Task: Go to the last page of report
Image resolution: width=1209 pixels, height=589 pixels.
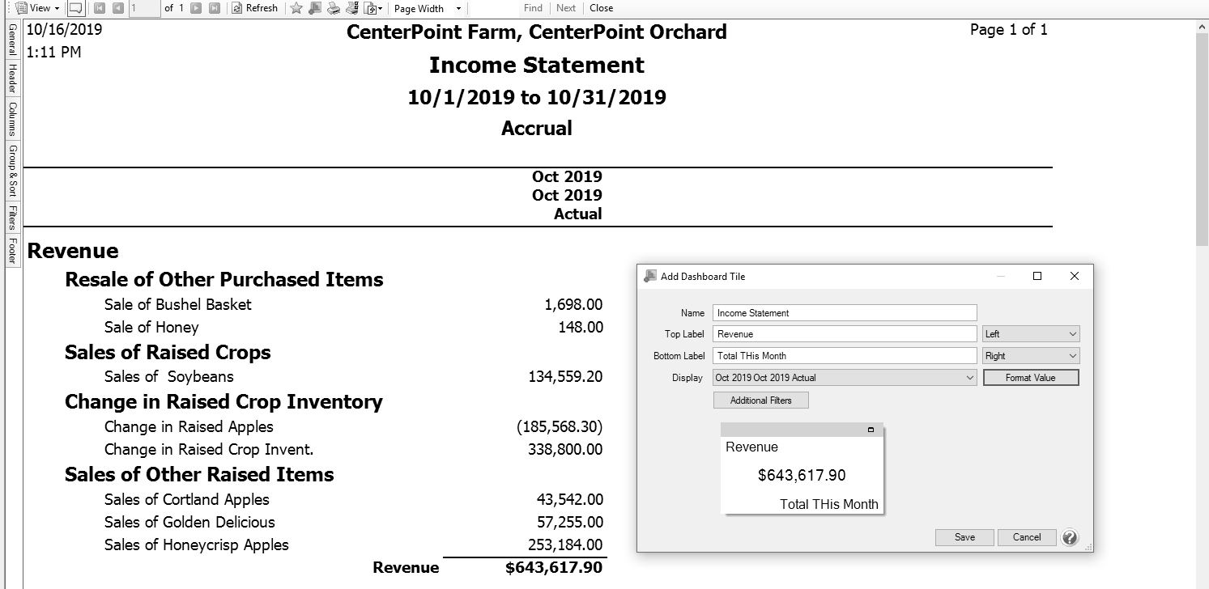Action: (x=215, y=8)
